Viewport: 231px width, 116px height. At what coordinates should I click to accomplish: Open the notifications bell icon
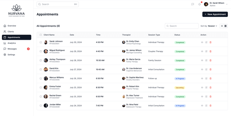tap(200, 4)
